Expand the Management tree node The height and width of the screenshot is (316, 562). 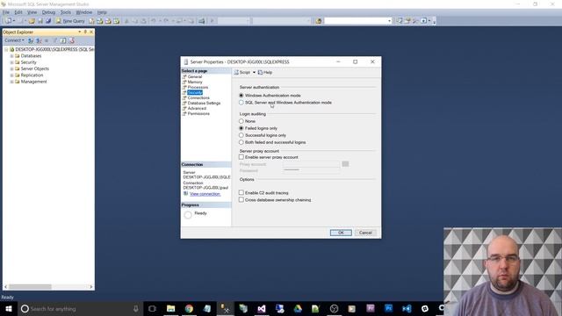pos(11,82)
